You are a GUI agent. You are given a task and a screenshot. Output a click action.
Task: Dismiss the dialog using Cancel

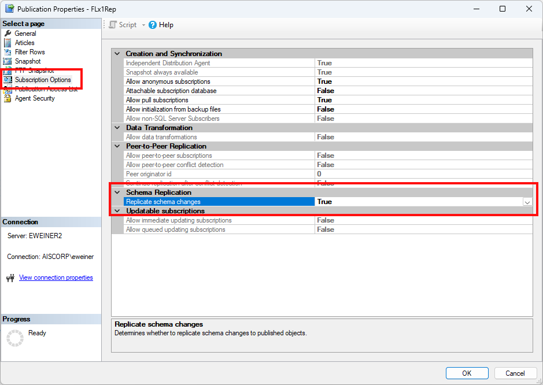click(515, 373)
